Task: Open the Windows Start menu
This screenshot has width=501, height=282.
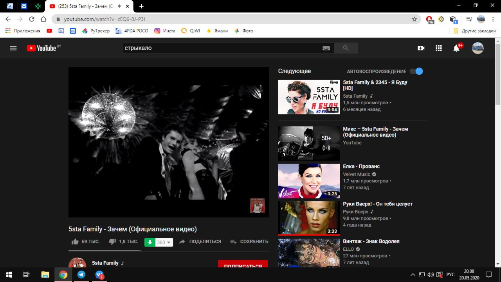Action: pos(8,275)
